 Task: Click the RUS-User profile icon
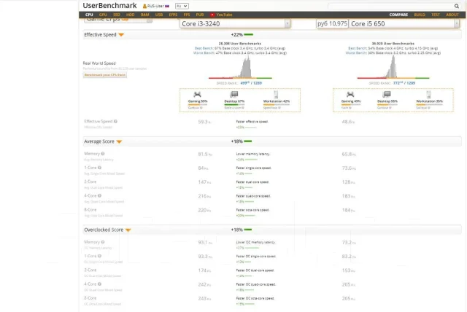coord(144,6)
